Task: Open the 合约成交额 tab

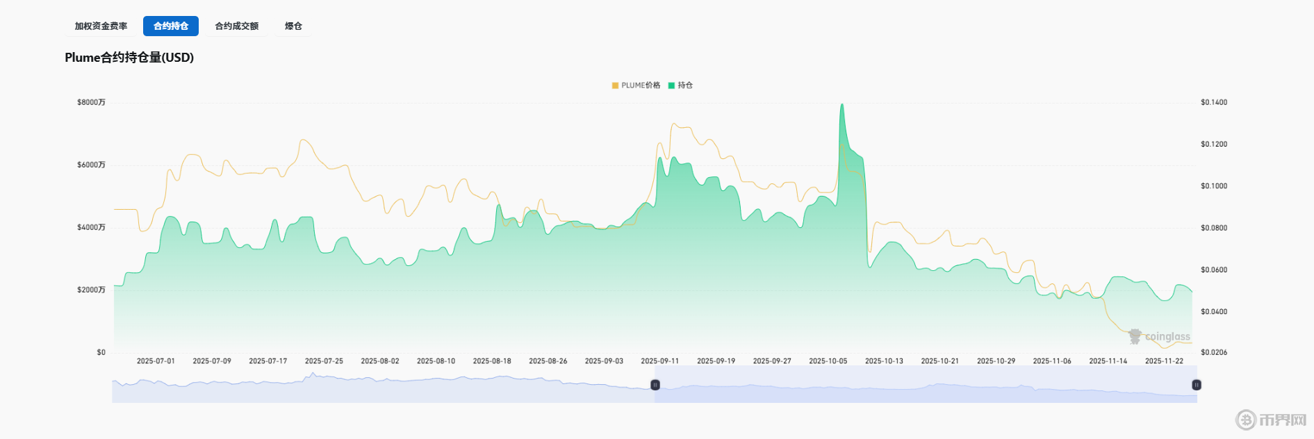Action: click(x=236, y=26)
